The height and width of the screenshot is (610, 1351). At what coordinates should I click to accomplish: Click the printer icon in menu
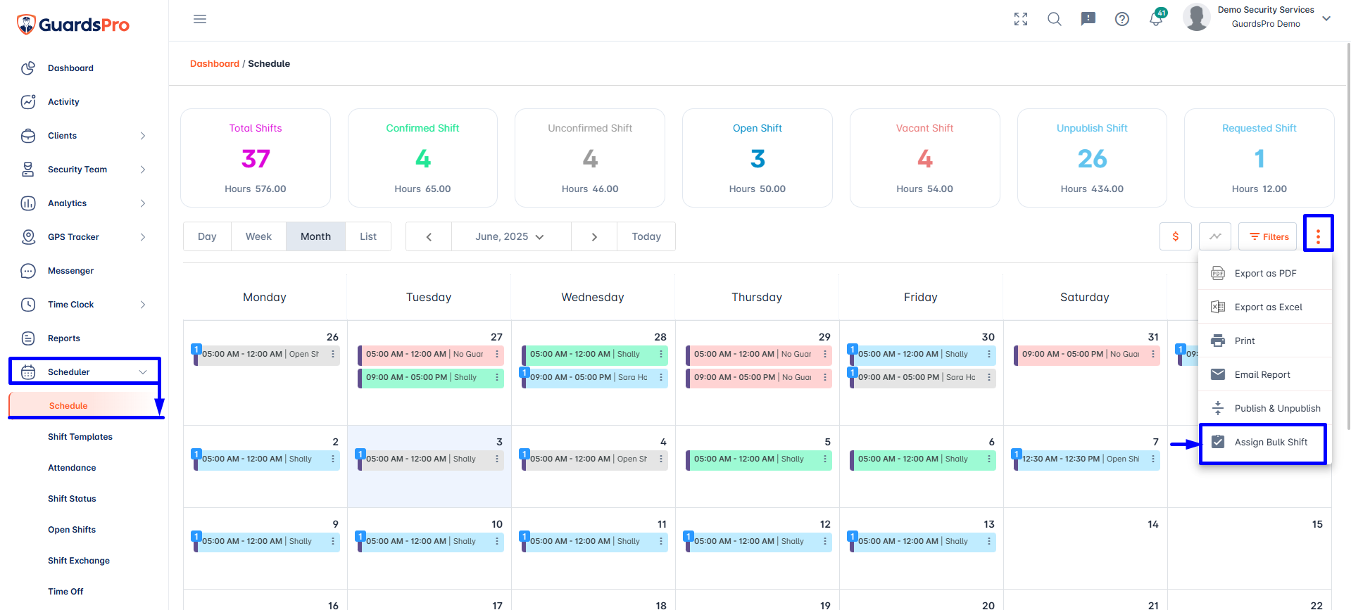[x=1218, y=341]
